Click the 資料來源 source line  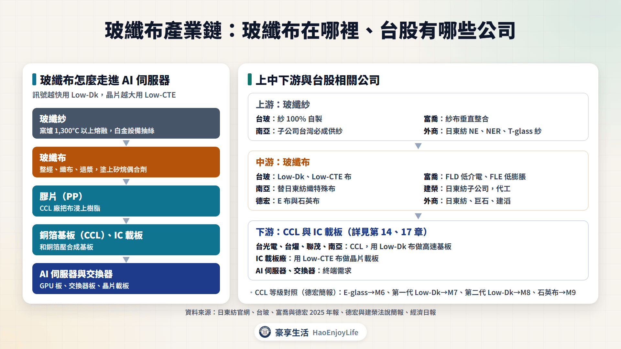(x=310, y=312)
